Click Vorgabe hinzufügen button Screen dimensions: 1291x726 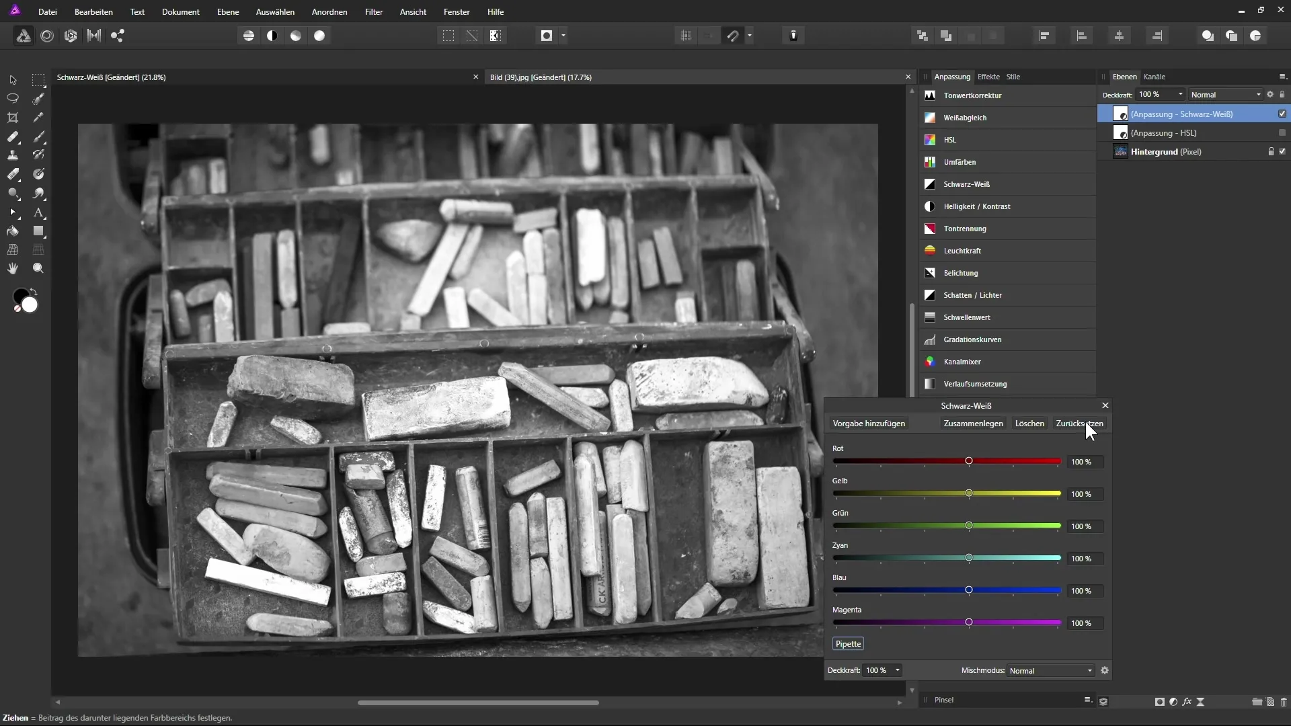coord(869,424)
